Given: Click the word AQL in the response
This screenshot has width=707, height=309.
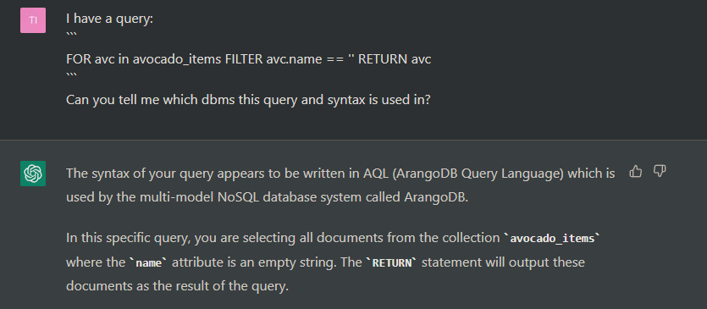Looking at the screenshot, I should [x=373, y=174].
